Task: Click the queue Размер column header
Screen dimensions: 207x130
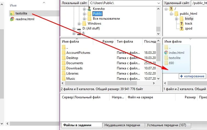Action: click(186, 97)
